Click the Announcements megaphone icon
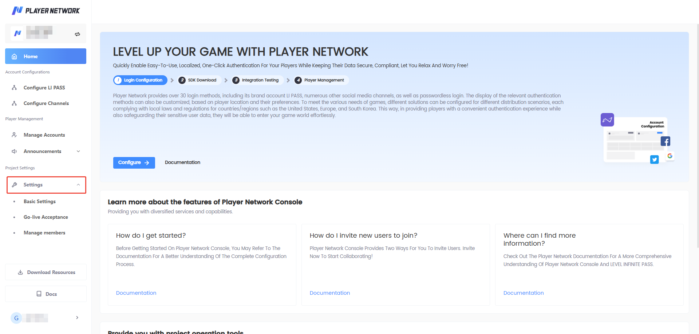Screen dimensions: 699x334 coord(14,151)
